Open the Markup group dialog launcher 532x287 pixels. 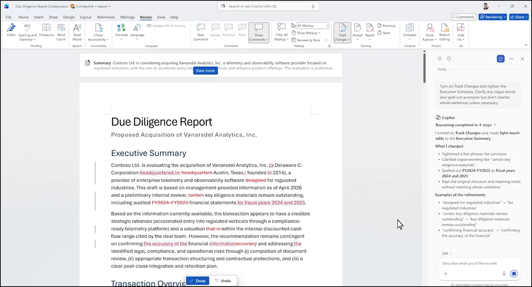tap(329, 46)
